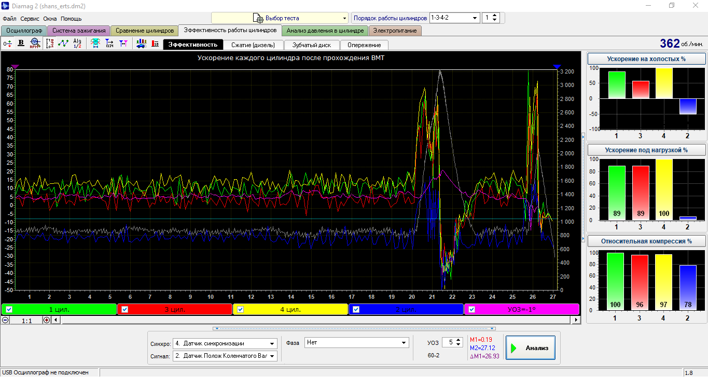708x377 pixels.
Task: Switch to the Электропитание tab
Action: [x=395, y=31]
